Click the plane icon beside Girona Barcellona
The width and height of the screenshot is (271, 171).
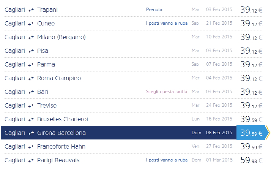31,133
